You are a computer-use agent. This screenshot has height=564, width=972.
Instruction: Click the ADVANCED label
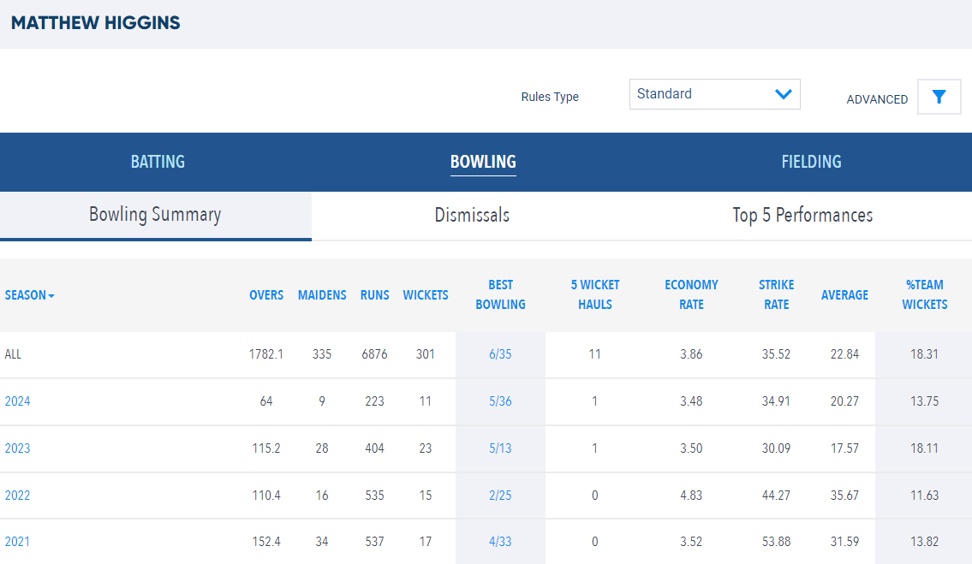pos(877,99)
